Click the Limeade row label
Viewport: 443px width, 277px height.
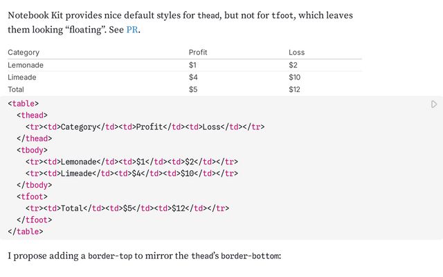tap(21, 77)
